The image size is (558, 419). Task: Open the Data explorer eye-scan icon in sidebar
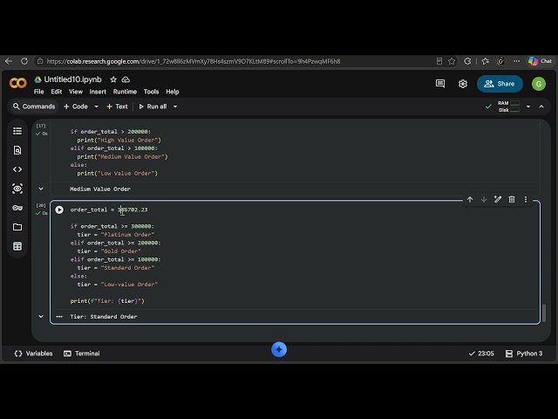[x=17, y=189]
